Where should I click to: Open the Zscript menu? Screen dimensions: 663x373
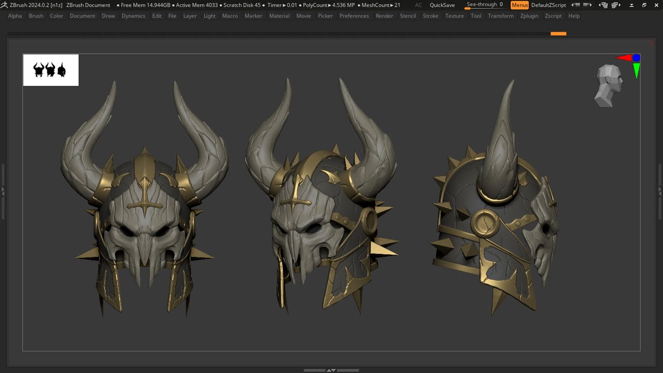(553, 16)
